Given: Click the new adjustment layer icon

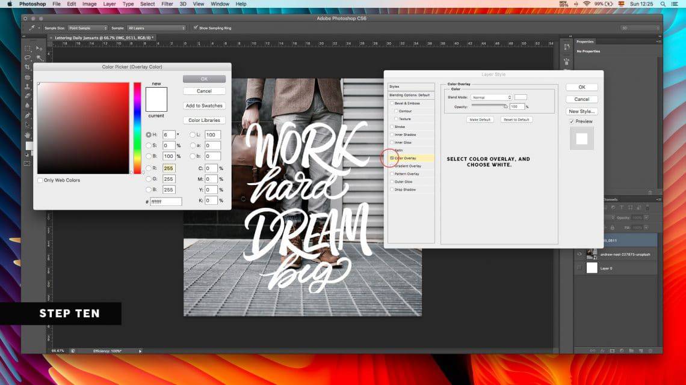Looking at the screenshot, I should pyautogui.click(x=622, y=351).
